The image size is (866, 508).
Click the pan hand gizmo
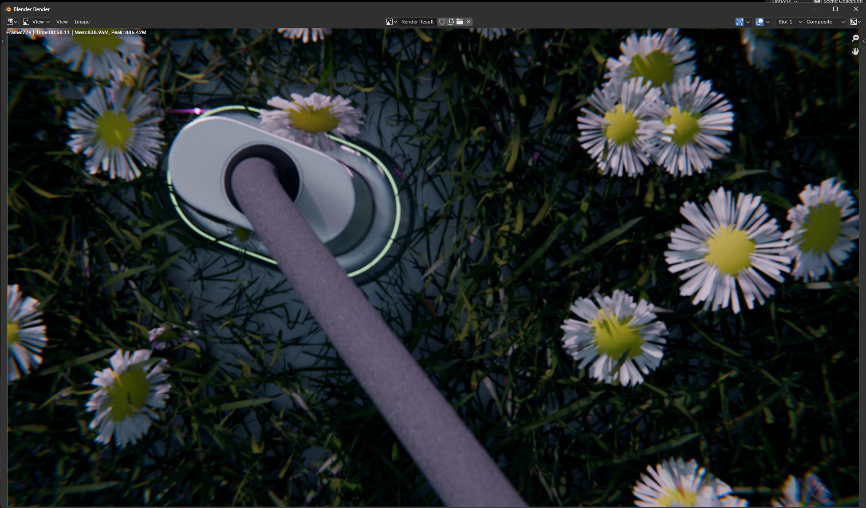pyautogui.click(x=855, y=51)
